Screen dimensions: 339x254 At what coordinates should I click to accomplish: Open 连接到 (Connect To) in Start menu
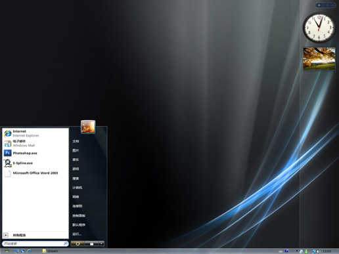point(78,206)
